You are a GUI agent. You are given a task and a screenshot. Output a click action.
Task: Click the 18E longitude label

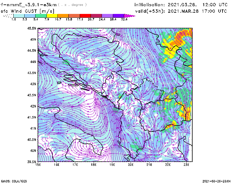point(94,165)
